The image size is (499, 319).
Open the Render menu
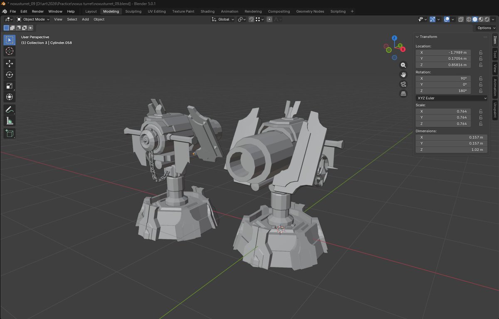pyautogui.click(x=38, y=11)
